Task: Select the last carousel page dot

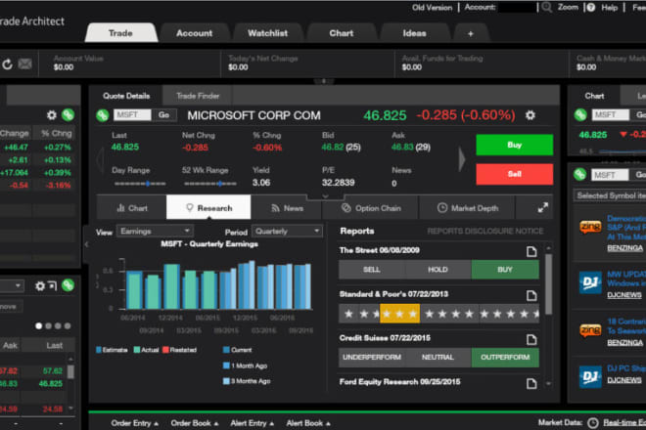Action: click(x=68, y=325)
